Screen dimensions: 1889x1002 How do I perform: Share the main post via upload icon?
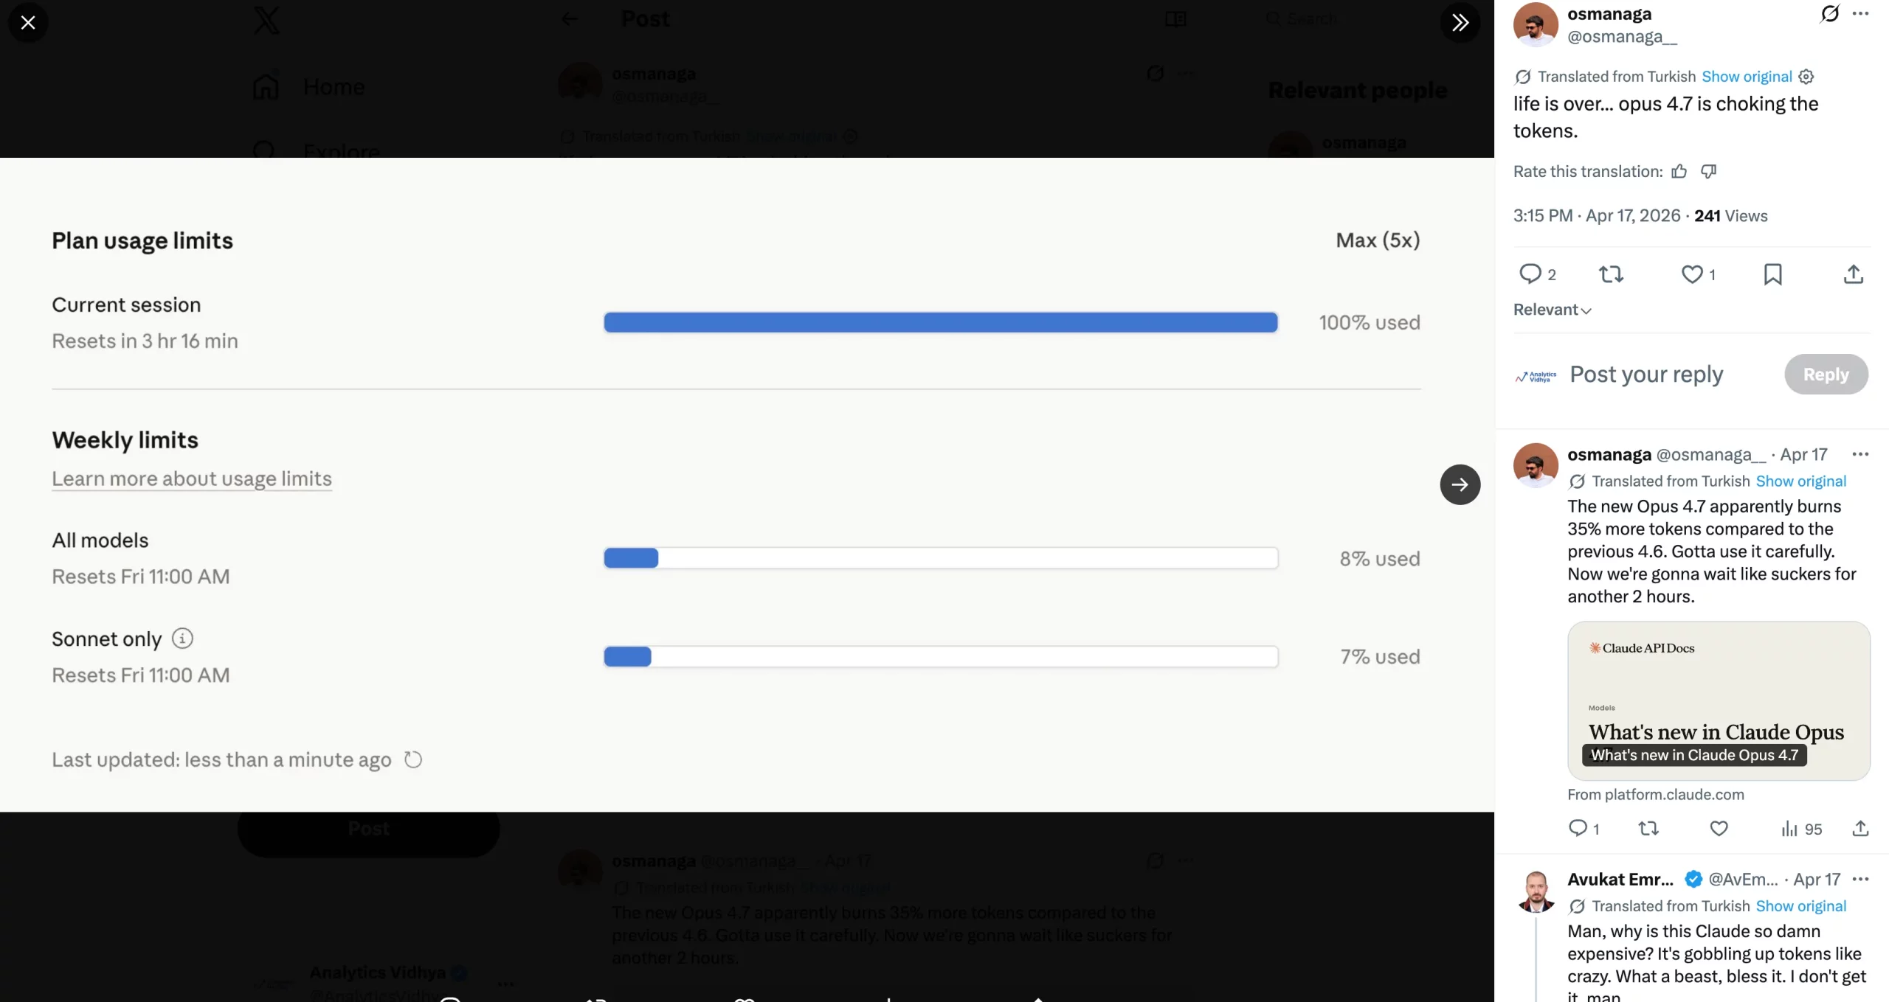click(1854, 274)
